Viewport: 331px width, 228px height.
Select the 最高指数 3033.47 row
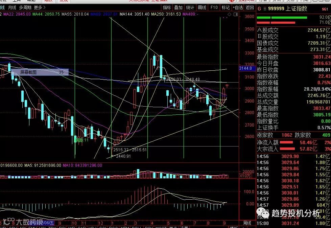click(x=293, y=108)
